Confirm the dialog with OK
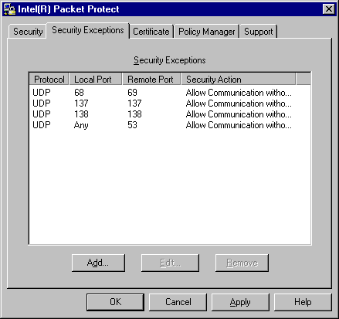Screen dimensions: 339x319 (115, 302)
